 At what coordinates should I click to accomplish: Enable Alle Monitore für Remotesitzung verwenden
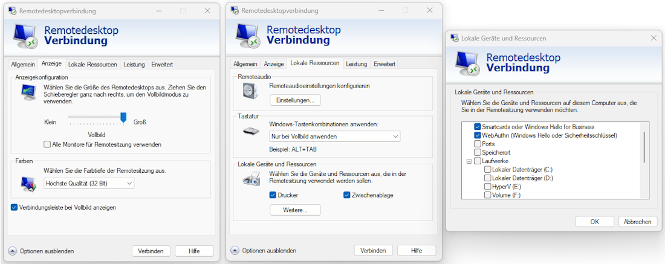pyautogui.click(x=48, y=144)
